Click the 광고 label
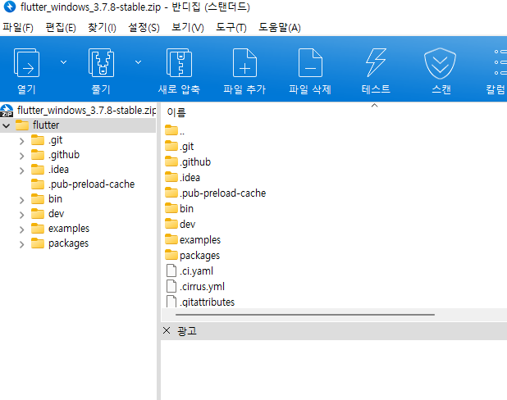Image resolution: width=507 pixels, height=400 pixels. click(187, 331)
